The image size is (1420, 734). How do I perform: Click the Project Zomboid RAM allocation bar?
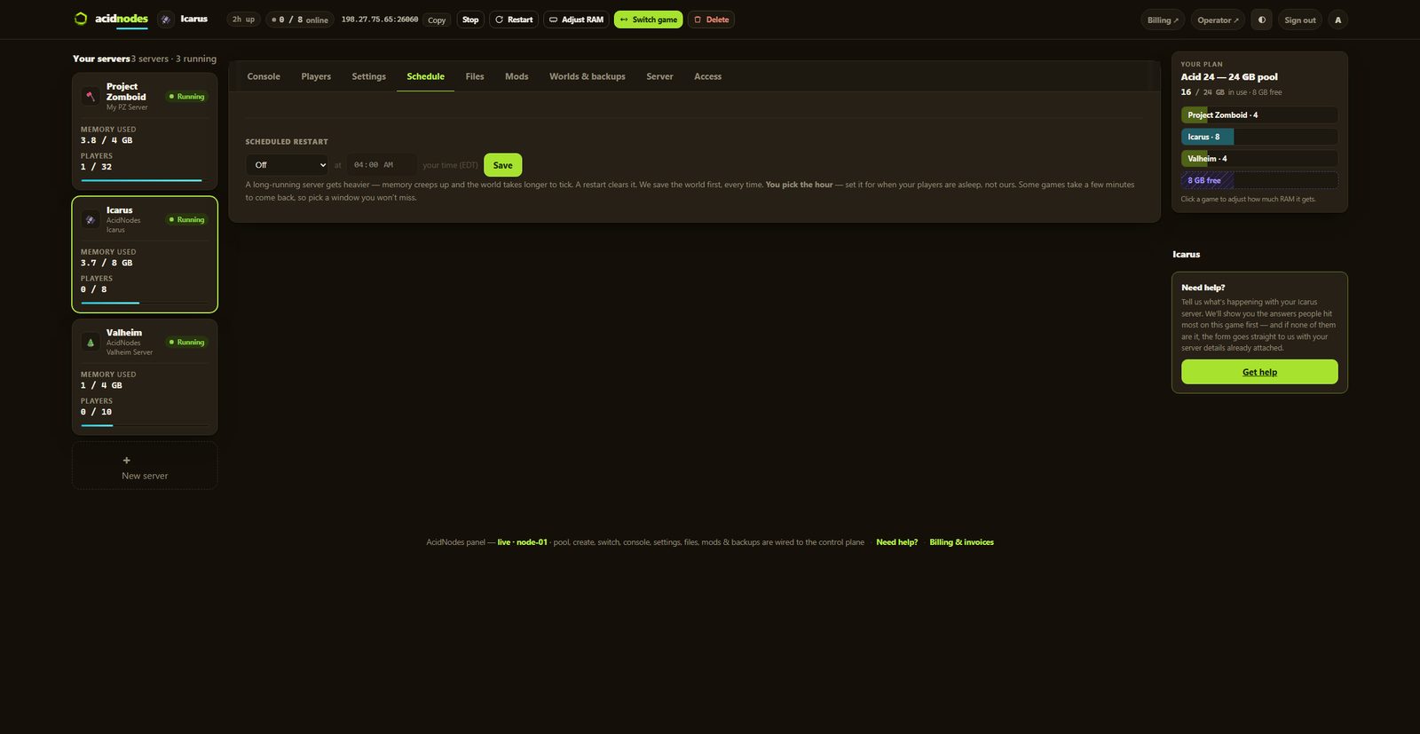point(1259,115)
